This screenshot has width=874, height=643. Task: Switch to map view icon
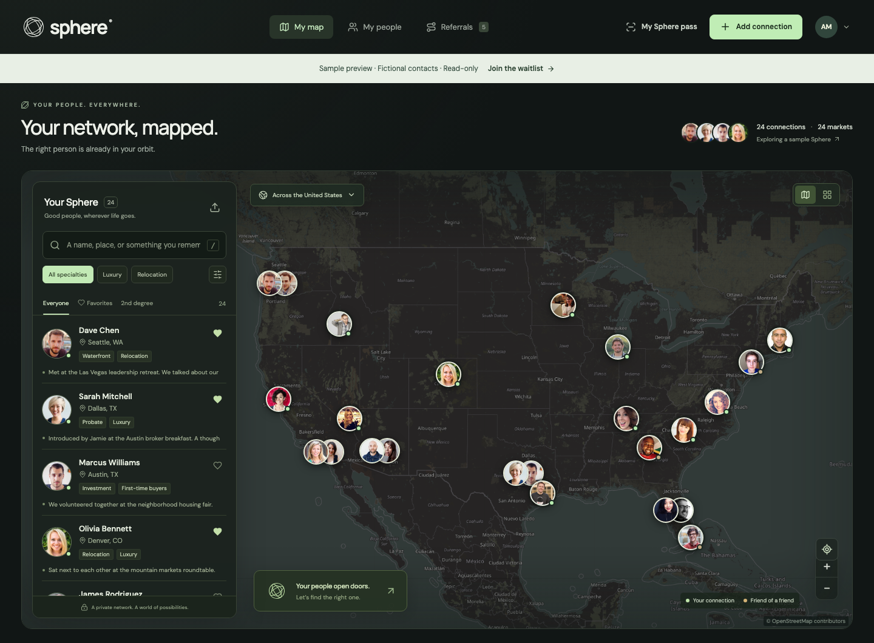805,195
